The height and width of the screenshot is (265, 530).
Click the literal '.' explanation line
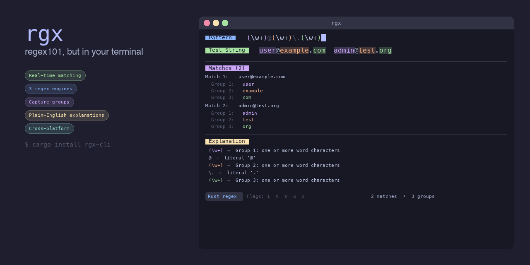[x=234, y=173]
